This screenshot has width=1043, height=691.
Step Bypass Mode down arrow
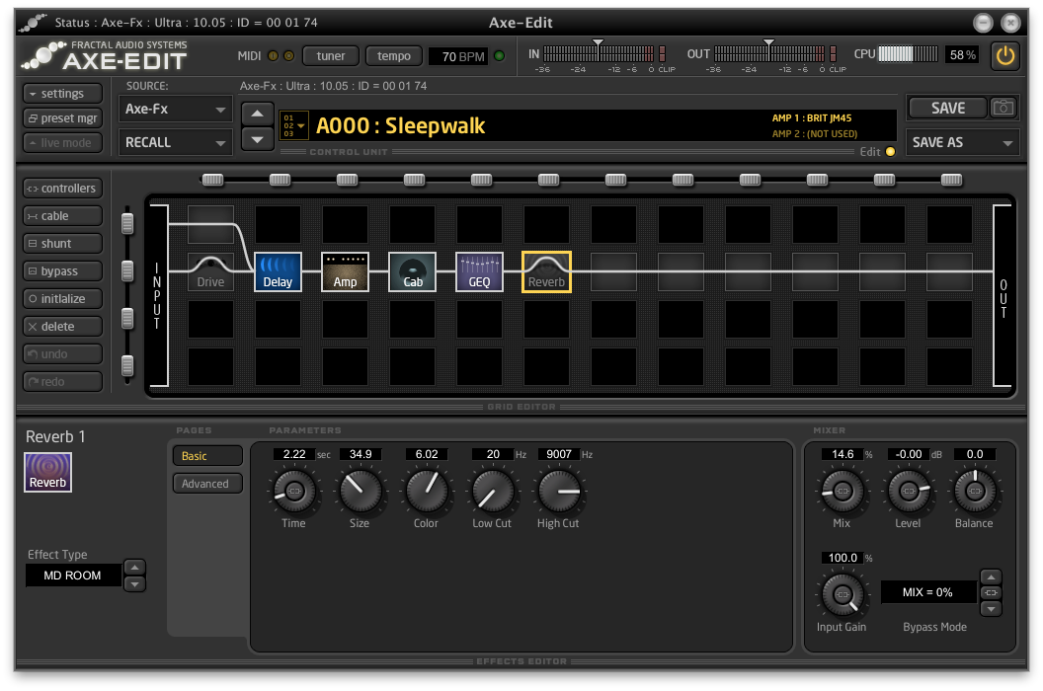[x=991, y=608]
